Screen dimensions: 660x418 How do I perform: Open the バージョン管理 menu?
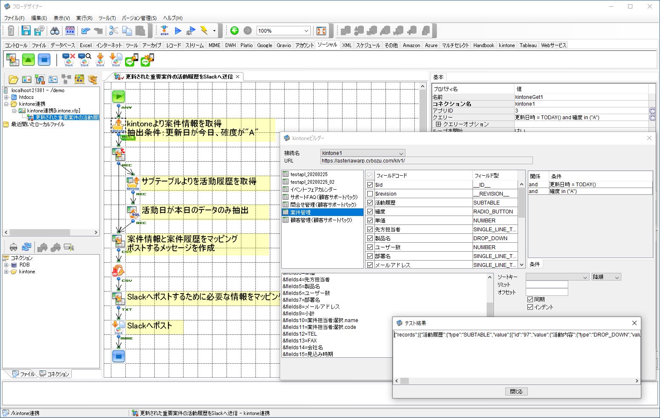click(139, 18)
